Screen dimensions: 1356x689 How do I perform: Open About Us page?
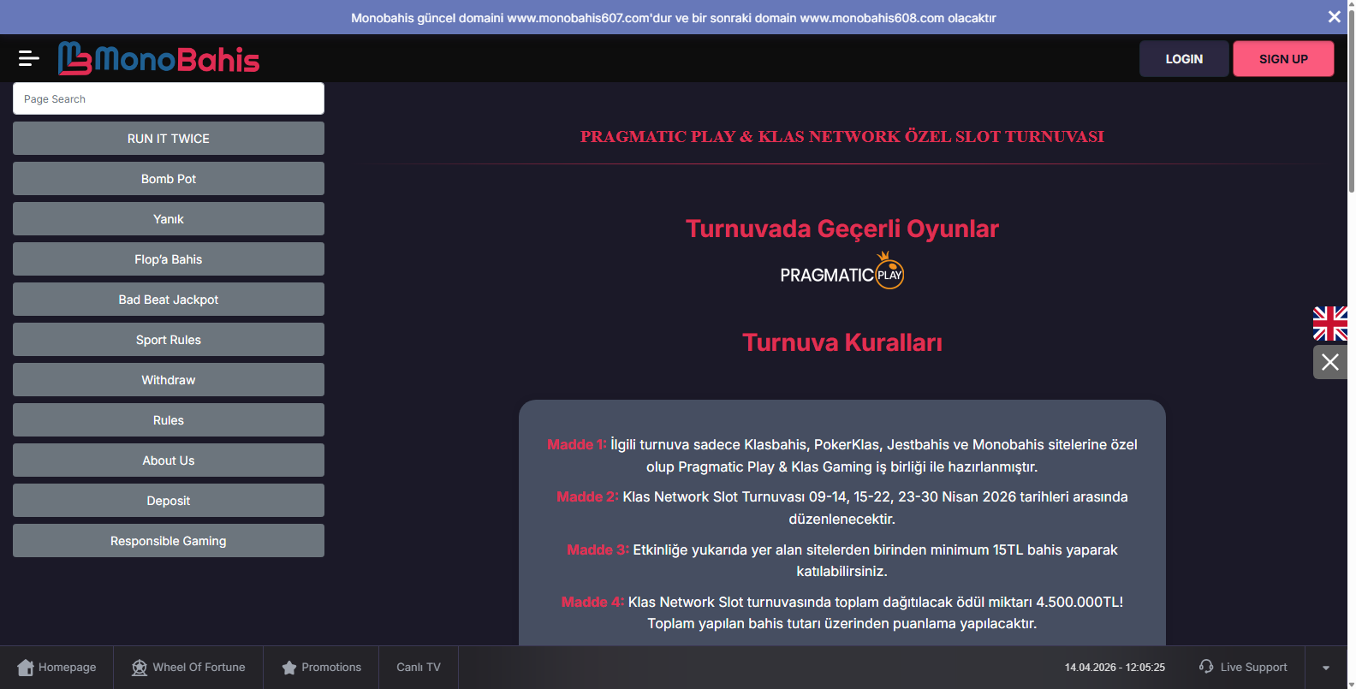[x=169, y=460]
